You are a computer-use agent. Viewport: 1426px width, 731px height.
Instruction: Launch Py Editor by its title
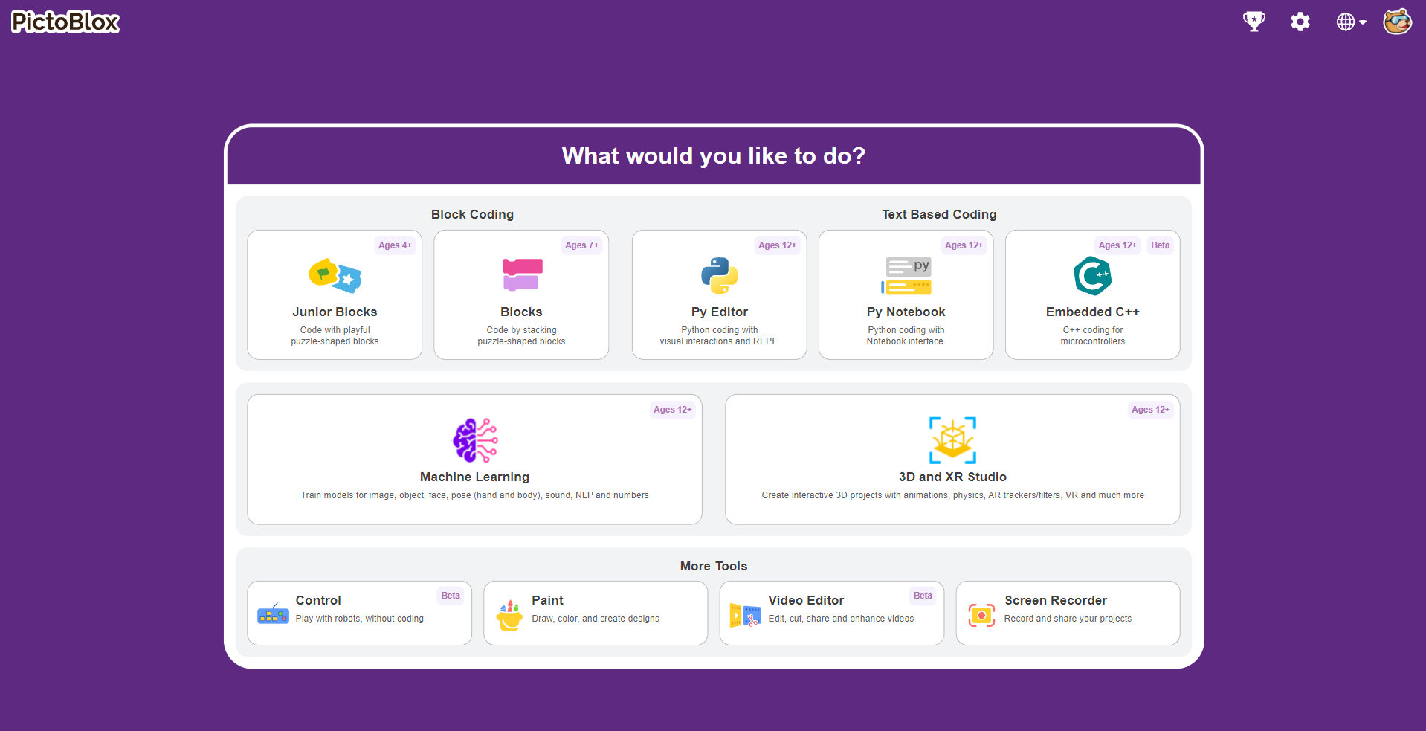(720, 312)
